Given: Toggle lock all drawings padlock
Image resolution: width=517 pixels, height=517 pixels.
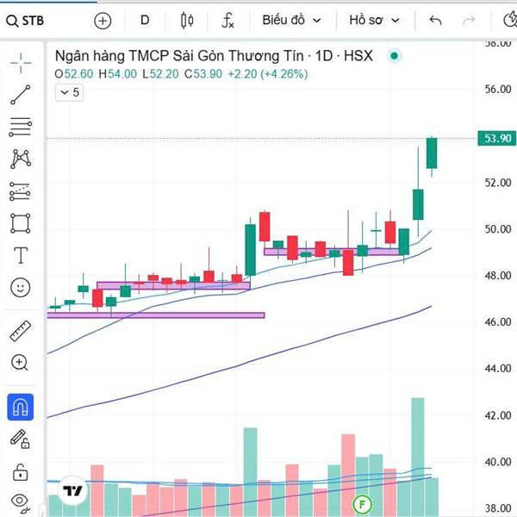Looking at the screenshot, I should [x=20, y=471].
